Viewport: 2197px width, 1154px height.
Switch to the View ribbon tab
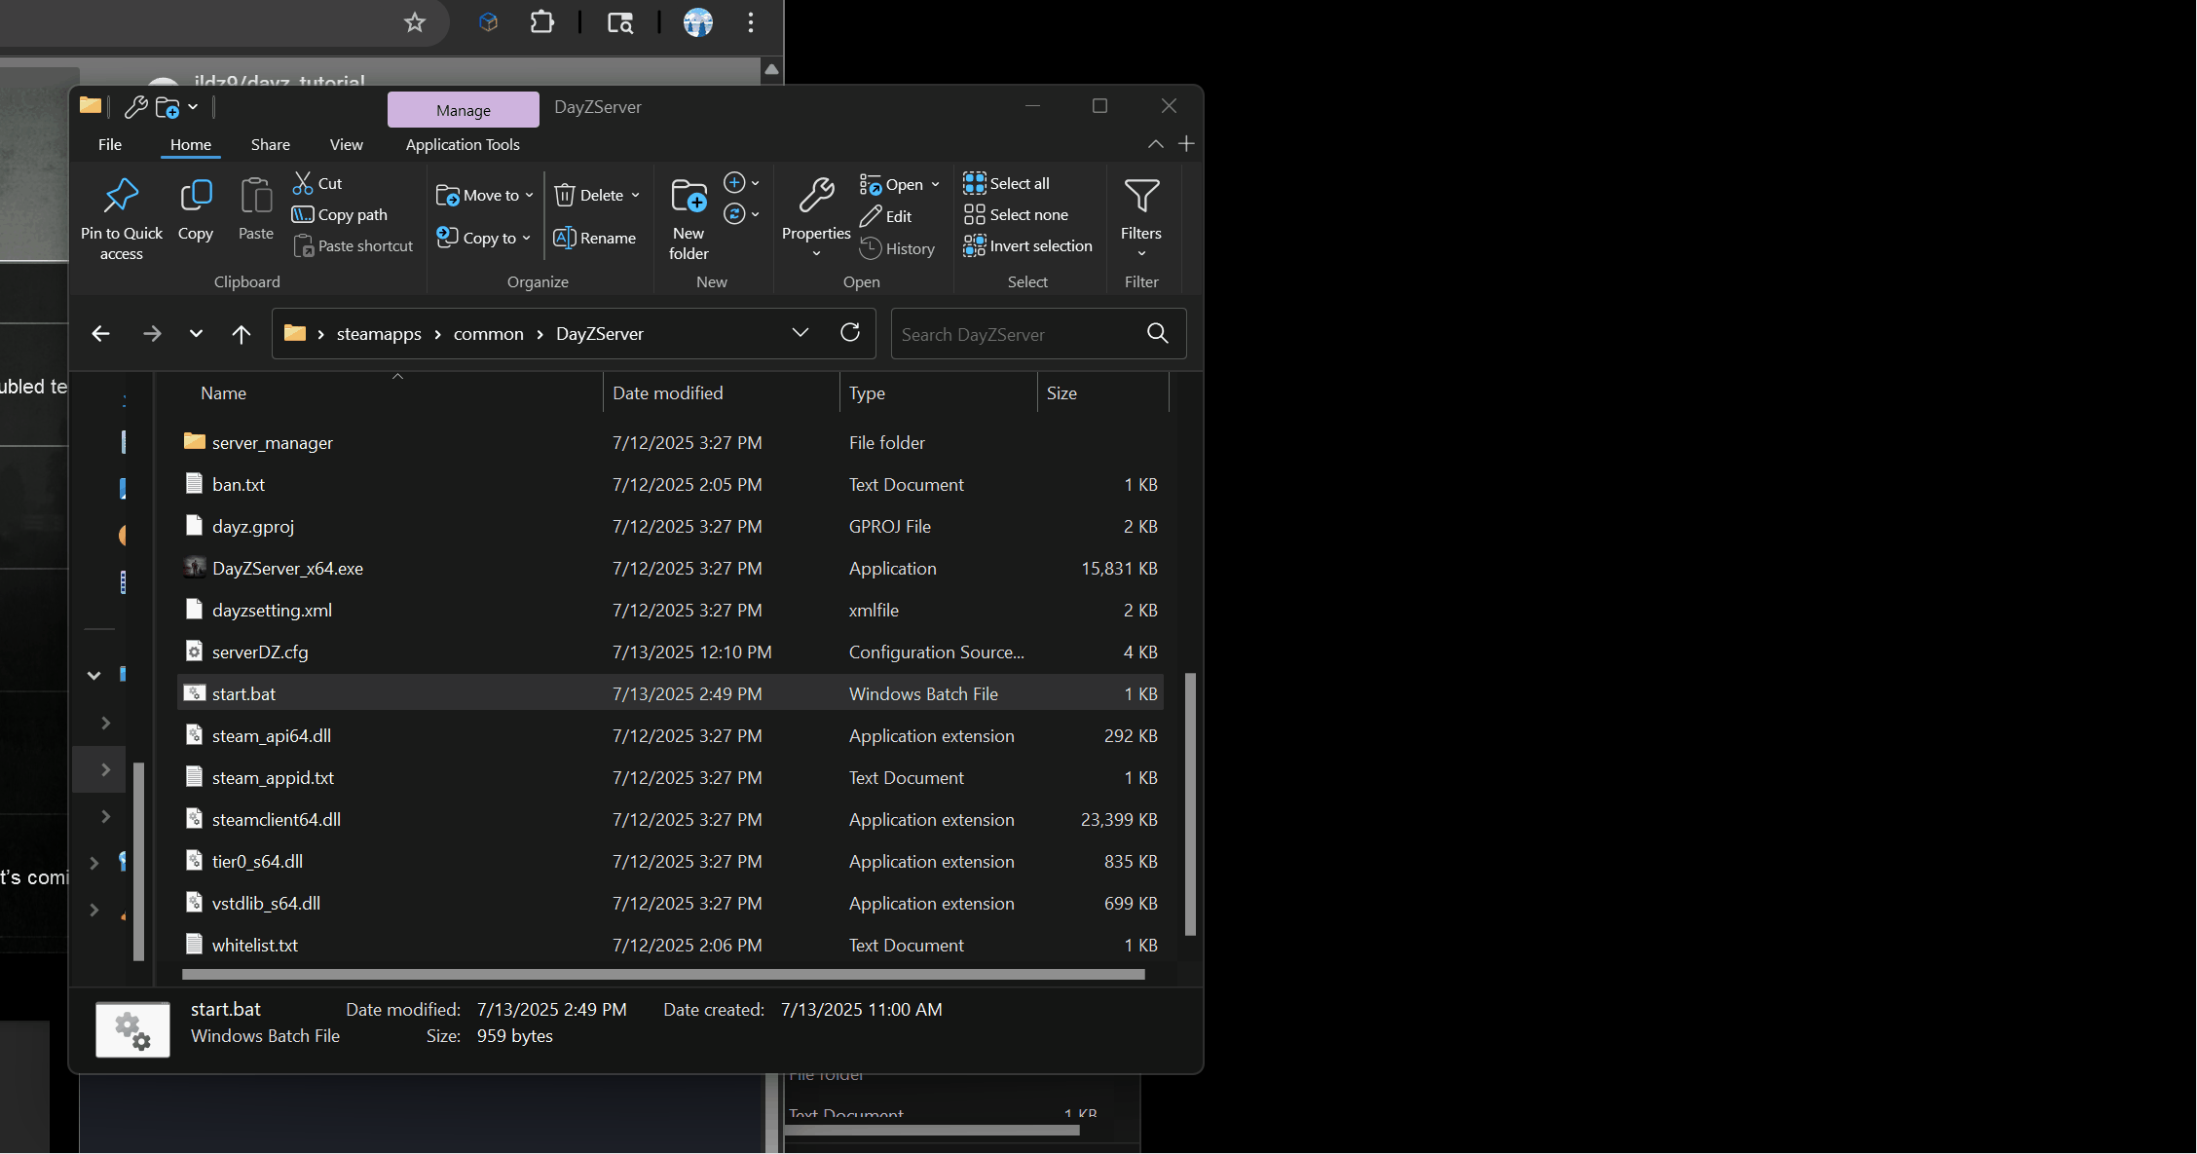click(x=346, y=144)
